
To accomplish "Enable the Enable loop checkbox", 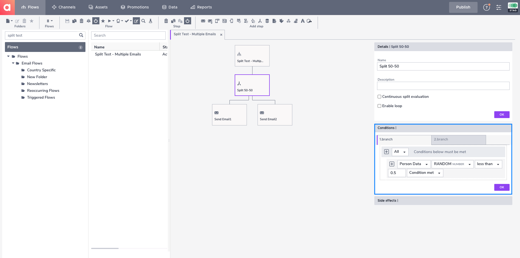I will 379,106.
